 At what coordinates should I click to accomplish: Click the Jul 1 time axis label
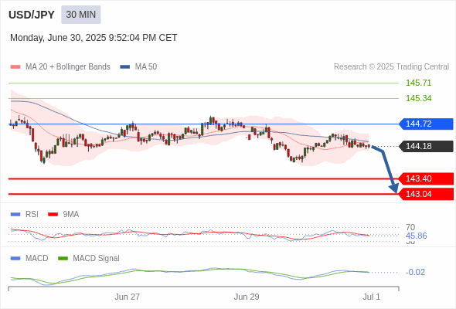click(x=372, y=297)
